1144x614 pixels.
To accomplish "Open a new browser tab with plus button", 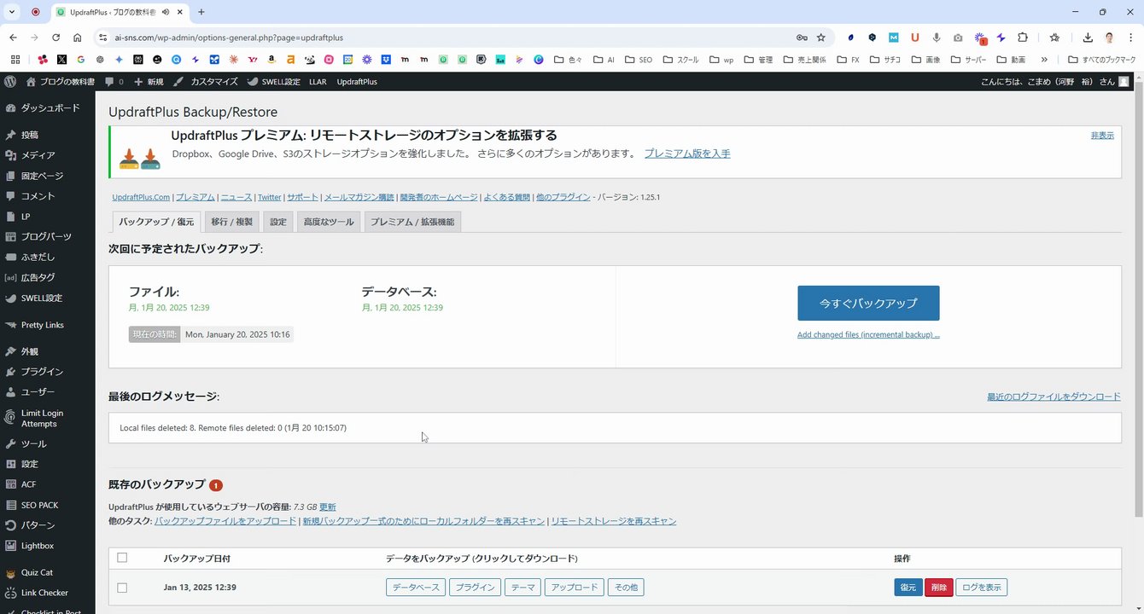I will (x=201, y=12).
